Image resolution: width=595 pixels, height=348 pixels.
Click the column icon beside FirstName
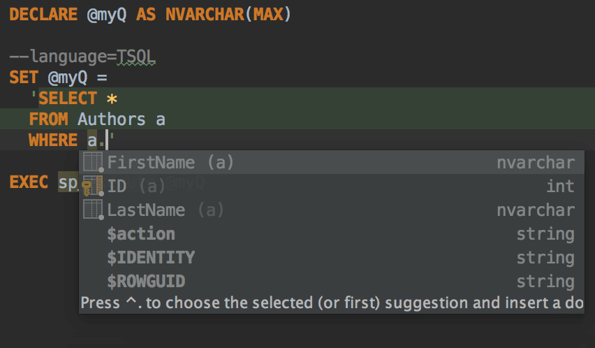[x=94, y=163]
